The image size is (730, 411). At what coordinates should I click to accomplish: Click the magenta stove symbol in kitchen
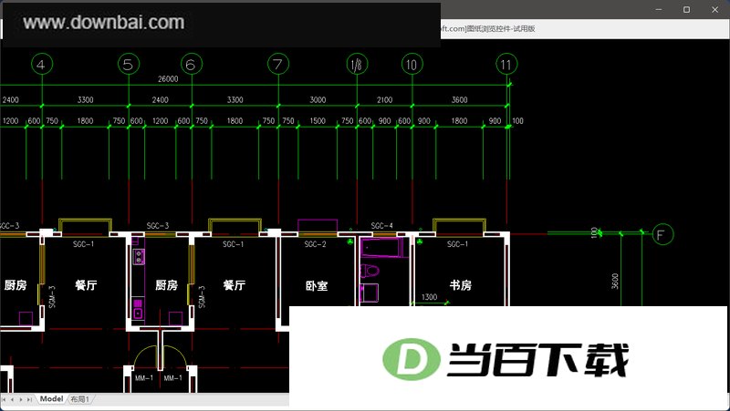pos(139,257)
